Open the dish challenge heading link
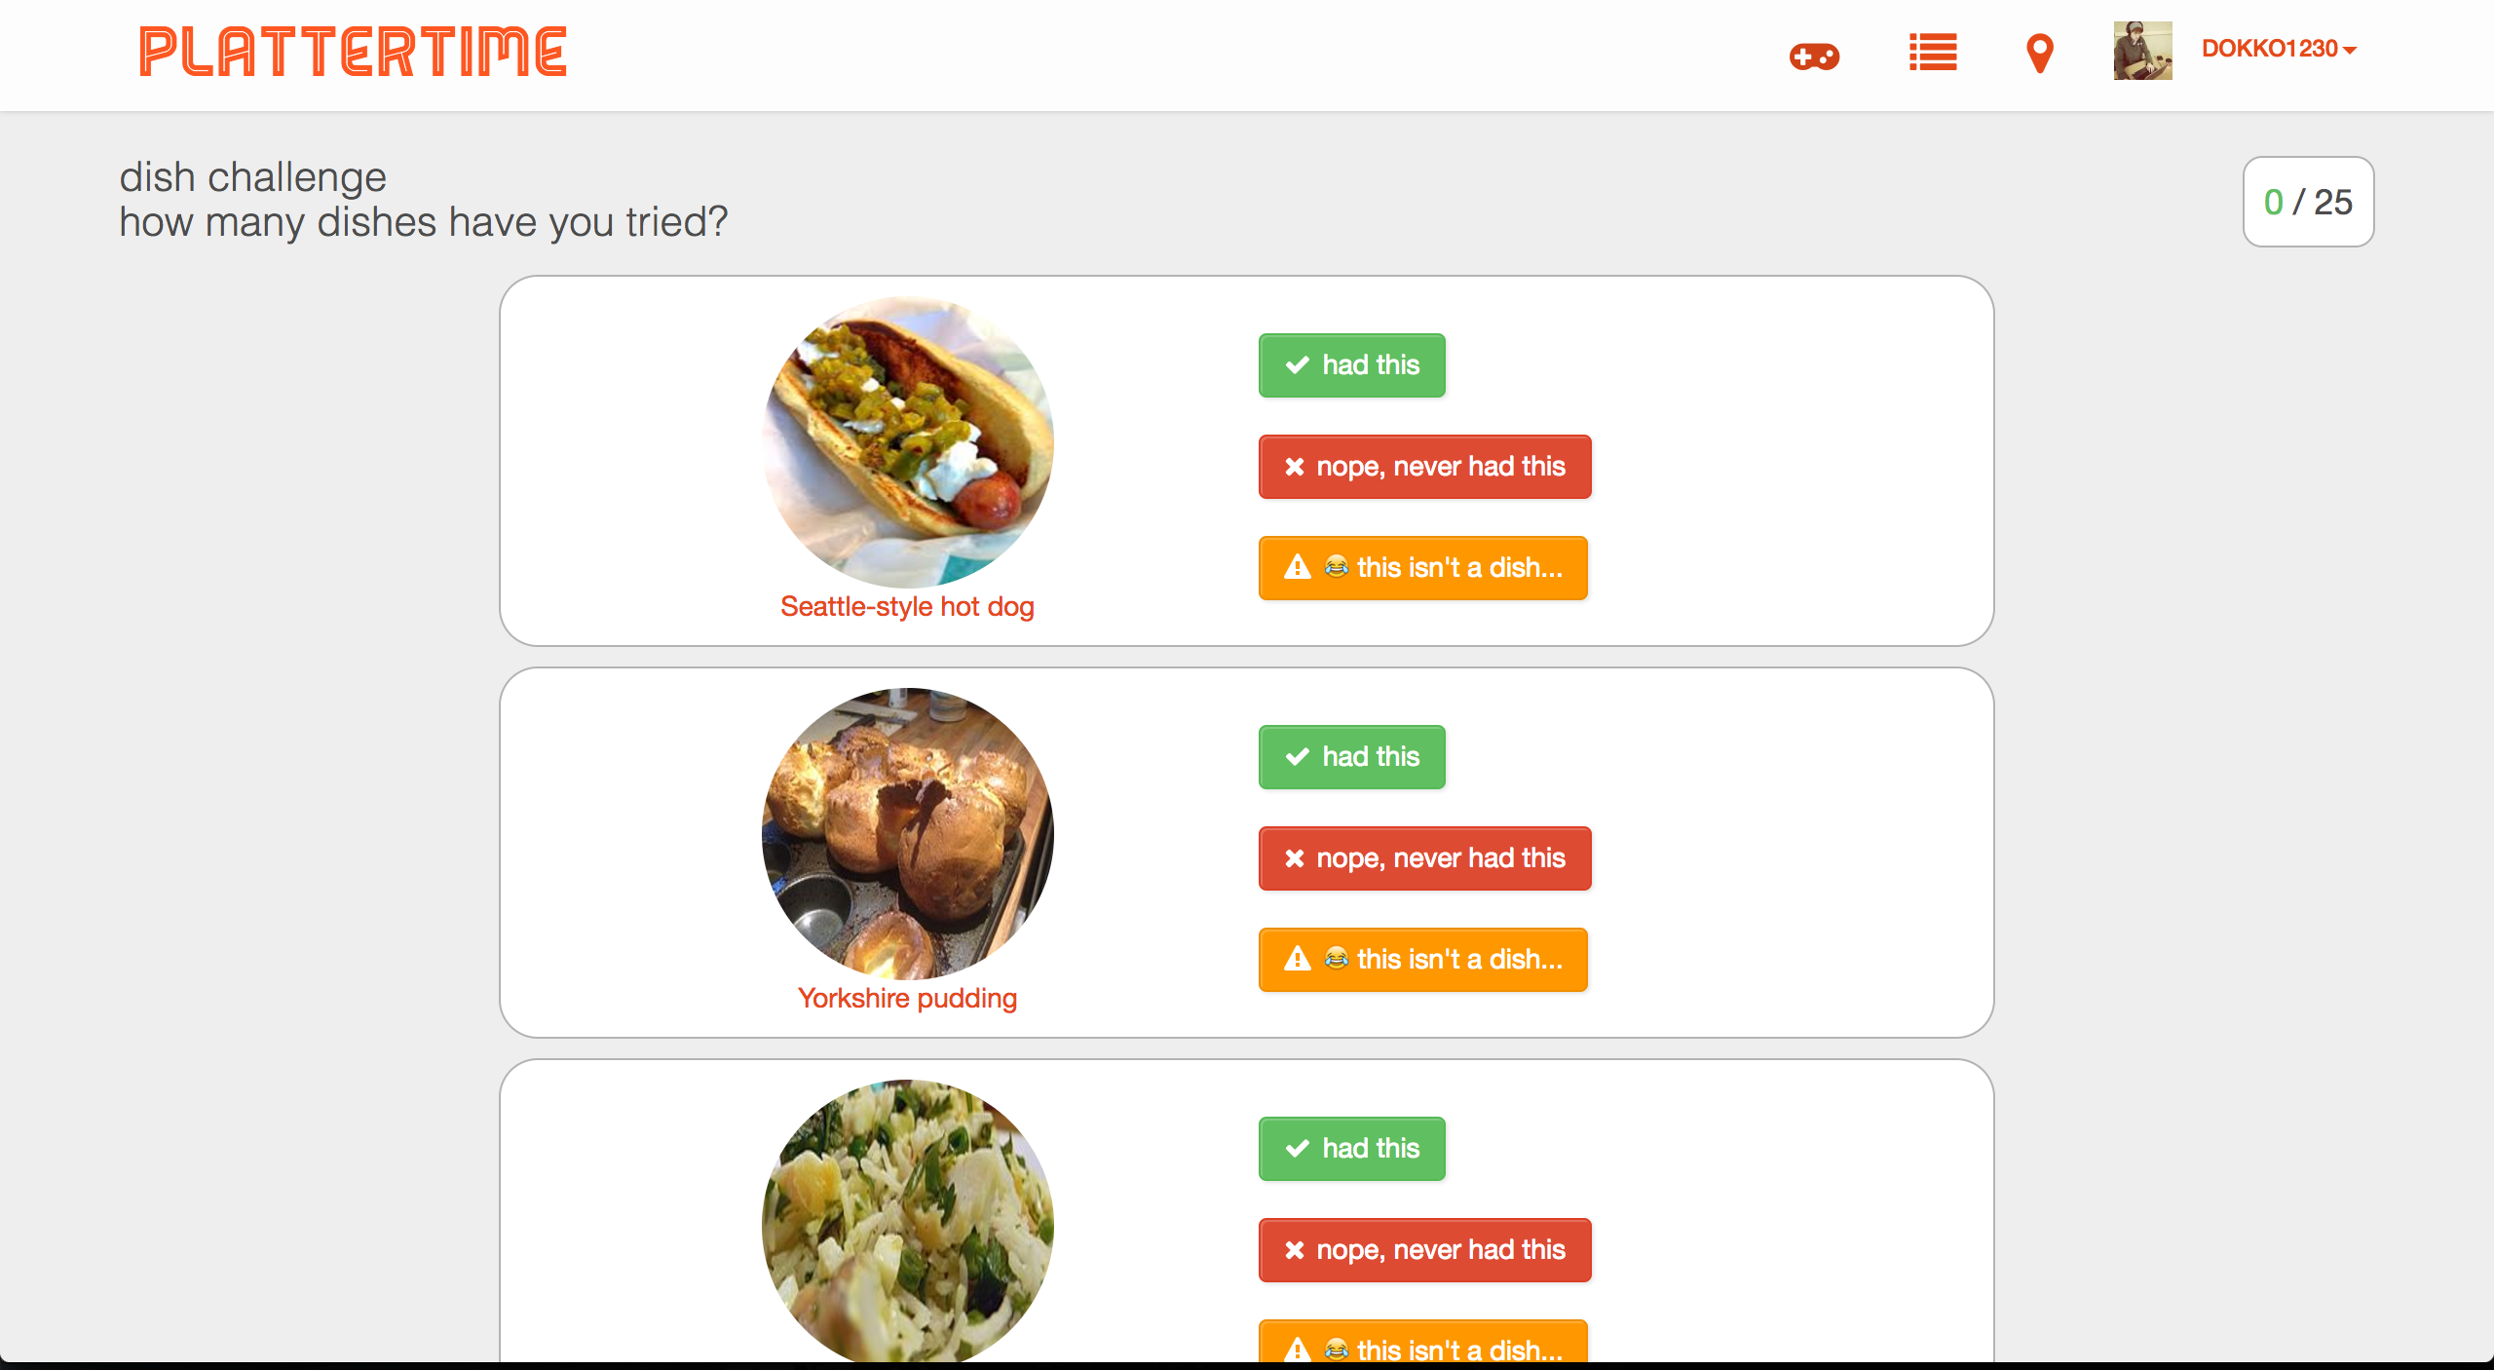The image size is (2494, 1370). (251, 176)
